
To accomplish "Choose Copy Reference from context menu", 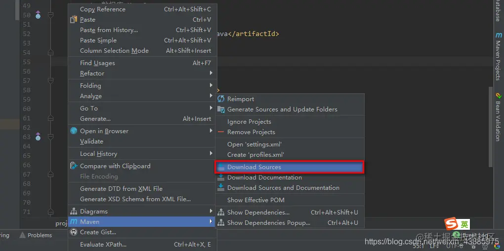I will pos(142,9).
